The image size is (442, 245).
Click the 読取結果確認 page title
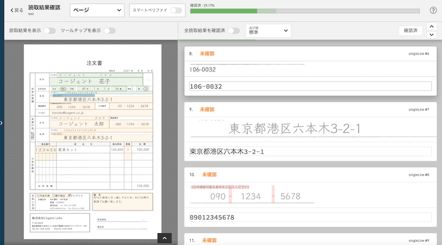44,8
